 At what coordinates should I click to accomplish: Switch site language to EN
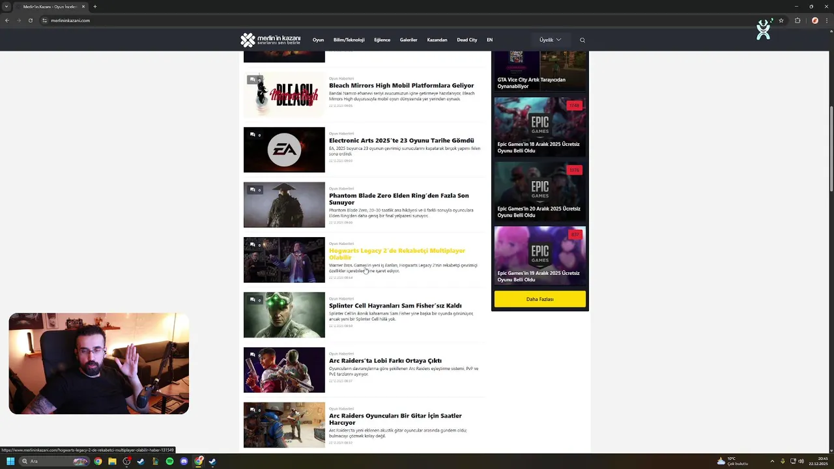489,40
